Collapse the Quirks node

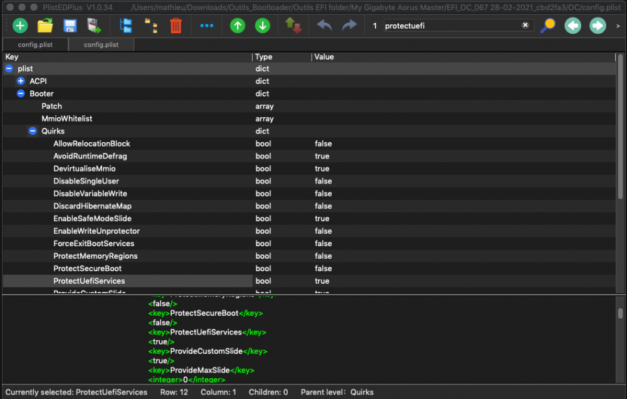point(33,131)
